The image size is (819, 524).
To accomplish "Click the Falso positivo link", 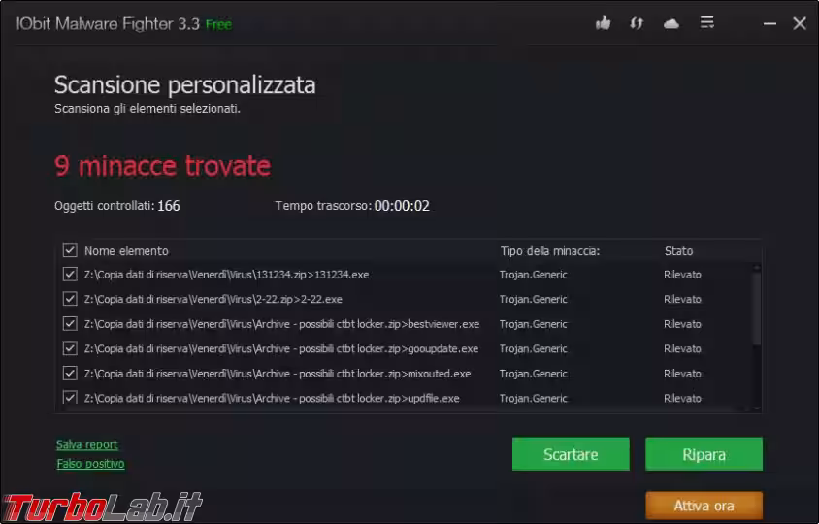I will click(x=90, y=464).
